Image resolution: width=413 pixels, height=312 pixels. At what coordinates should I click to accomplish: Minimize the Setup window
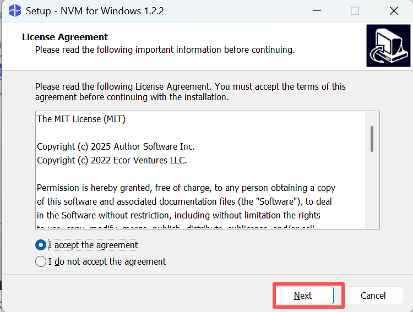point(317,11)
